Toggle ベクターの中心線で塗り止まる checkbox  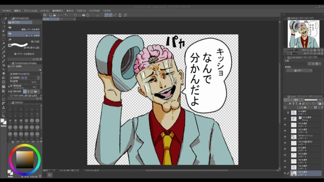pos(11,96)
